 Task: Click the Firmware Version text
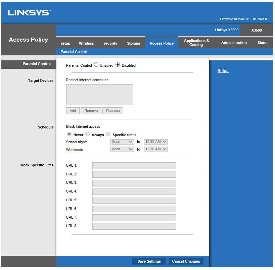pyautogui.click(x=245, y=19)
